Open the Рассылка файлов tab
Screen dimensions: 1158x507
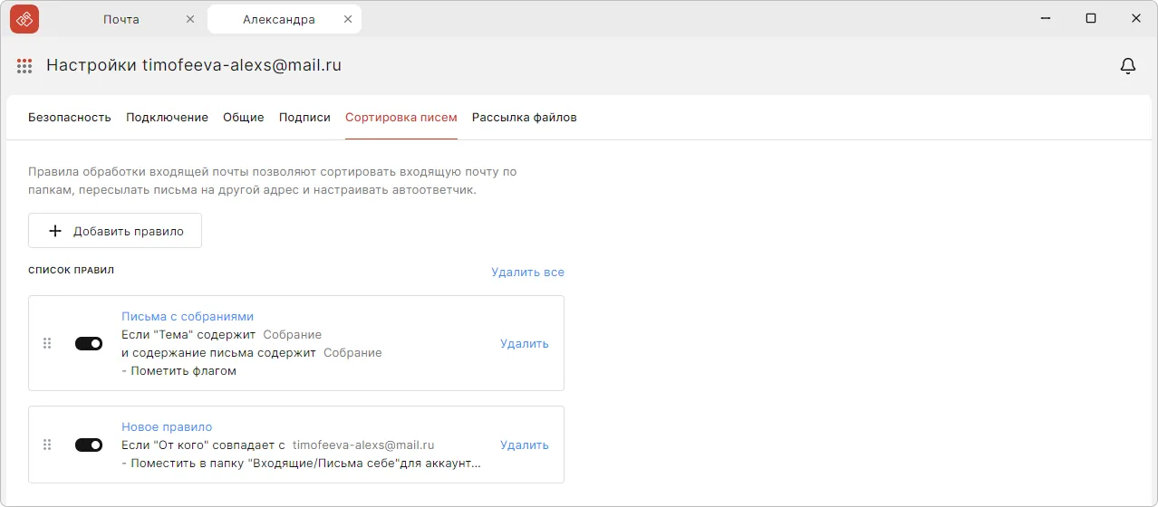pyautogui.click(x=525, y=117)
